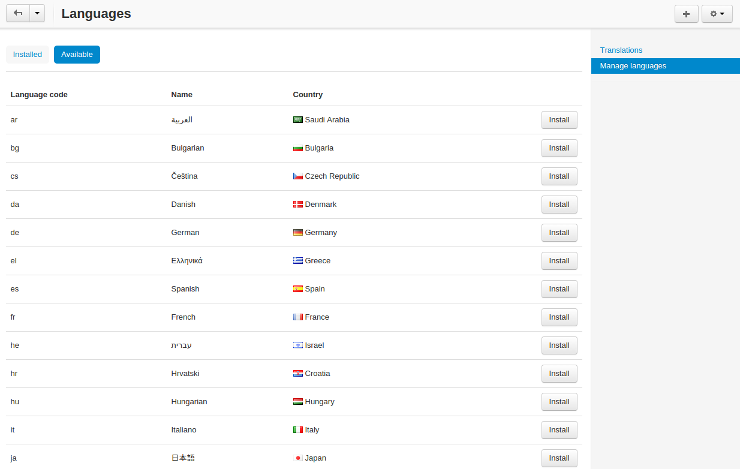740x469 pixels.
Task: Click the Hrvatski language name
Action: [x=185, y=374]
